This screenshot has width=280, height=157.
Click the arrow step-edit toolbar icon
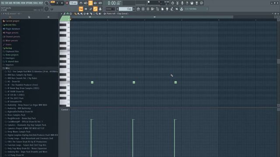pyautogui.click(x=86, y=9)
